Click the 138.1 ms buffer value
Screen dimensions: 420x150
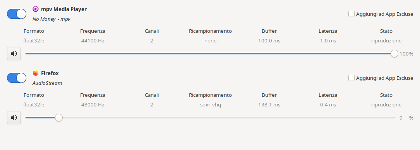coord(269,104)
